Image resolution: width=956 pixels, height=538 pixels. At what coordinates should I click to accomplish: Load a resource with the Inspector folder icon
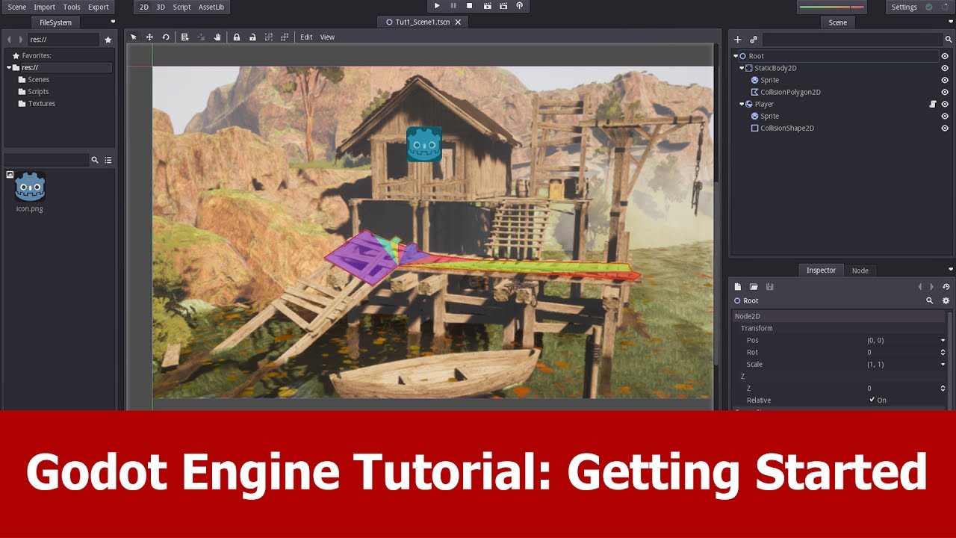click(x=754, y=287)
